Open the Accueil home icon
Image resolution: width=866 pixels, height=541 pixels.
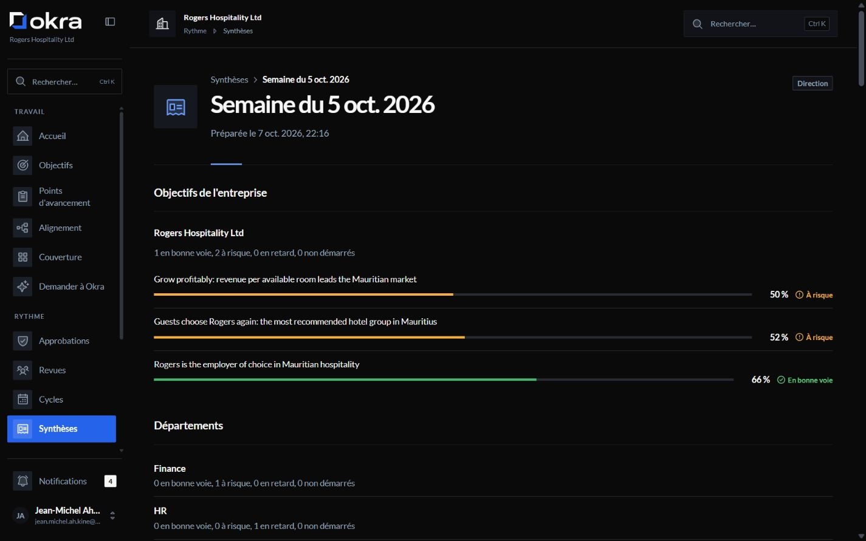point(22,136)
